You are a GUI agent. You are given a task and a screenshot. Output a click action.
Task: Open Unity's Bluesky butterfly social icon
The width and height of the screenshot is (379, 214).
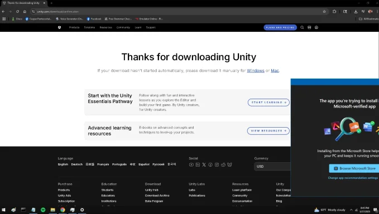229,165
